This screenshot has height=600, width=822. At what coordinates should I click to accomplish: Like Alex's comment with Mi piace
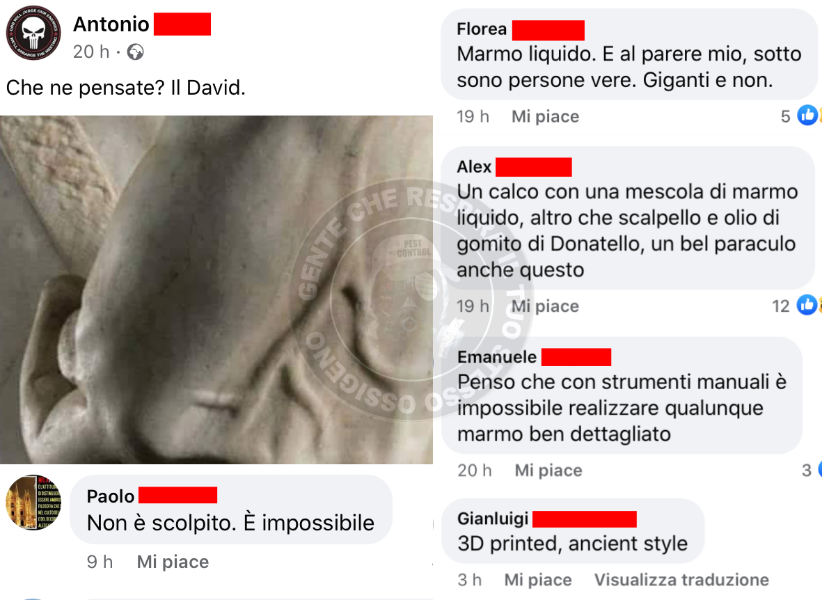[545, 306]
